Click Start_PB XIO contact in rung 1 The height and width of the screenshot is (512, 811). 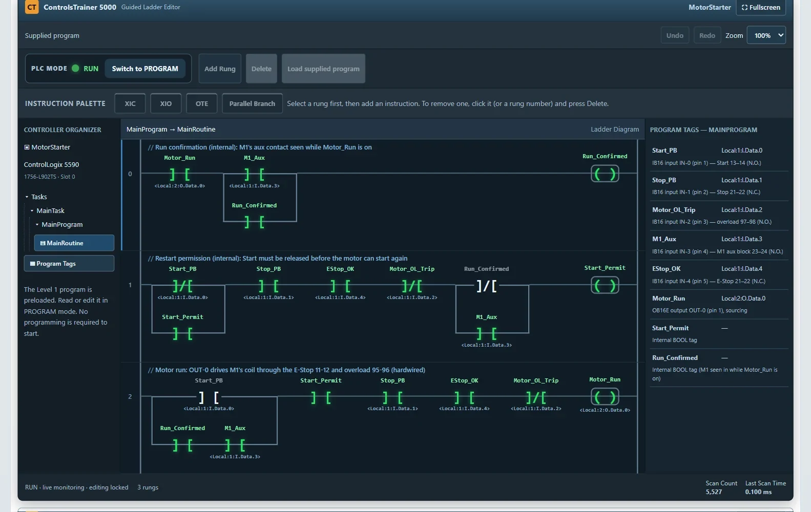[183, 285]
